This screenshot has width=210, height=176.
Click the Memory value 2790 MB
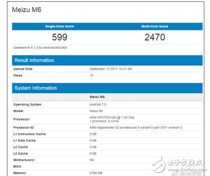[96, 173]
